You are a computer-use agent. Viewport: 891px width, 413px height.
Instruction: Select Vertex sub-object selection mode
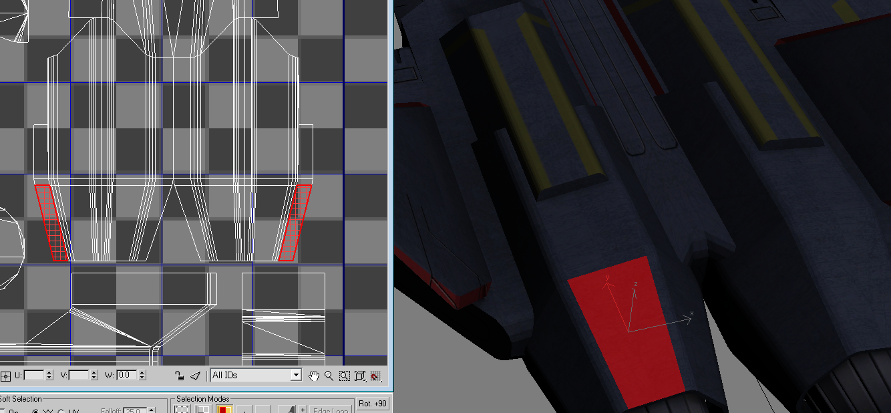pos(182,408)
